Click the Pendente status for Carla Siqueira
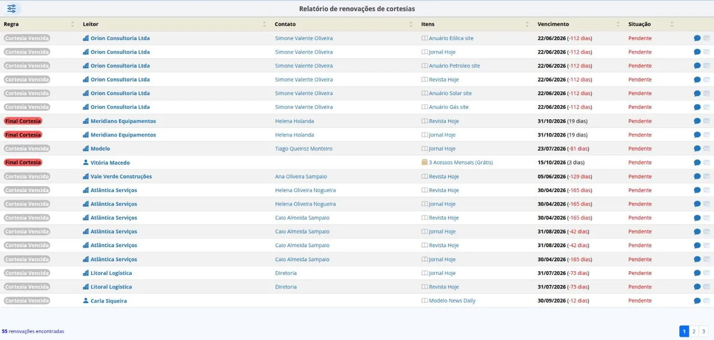The height and width of the screenshot is (340, 714). (640, 301)
